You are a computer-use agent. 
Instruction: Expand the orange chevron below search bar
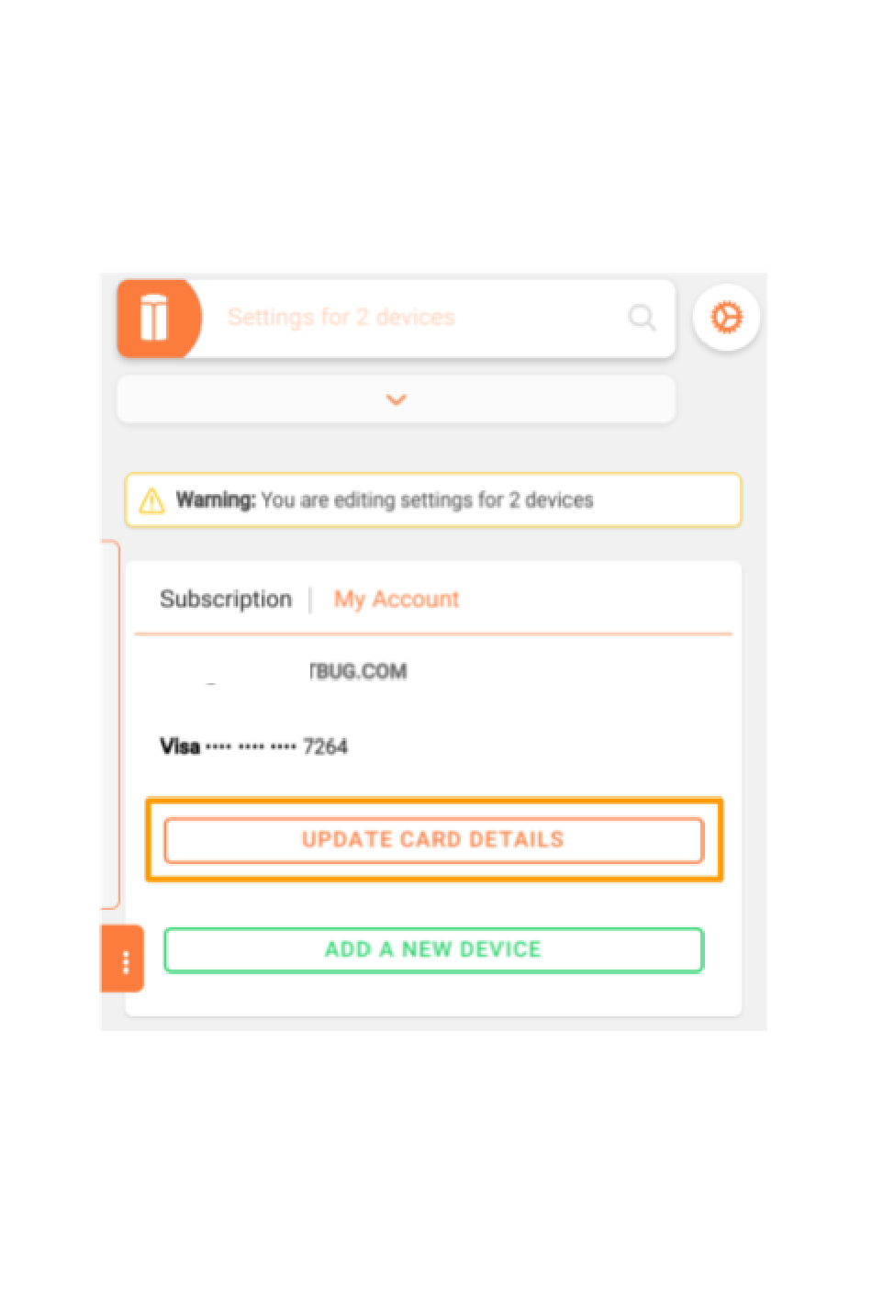click(397, 400)
